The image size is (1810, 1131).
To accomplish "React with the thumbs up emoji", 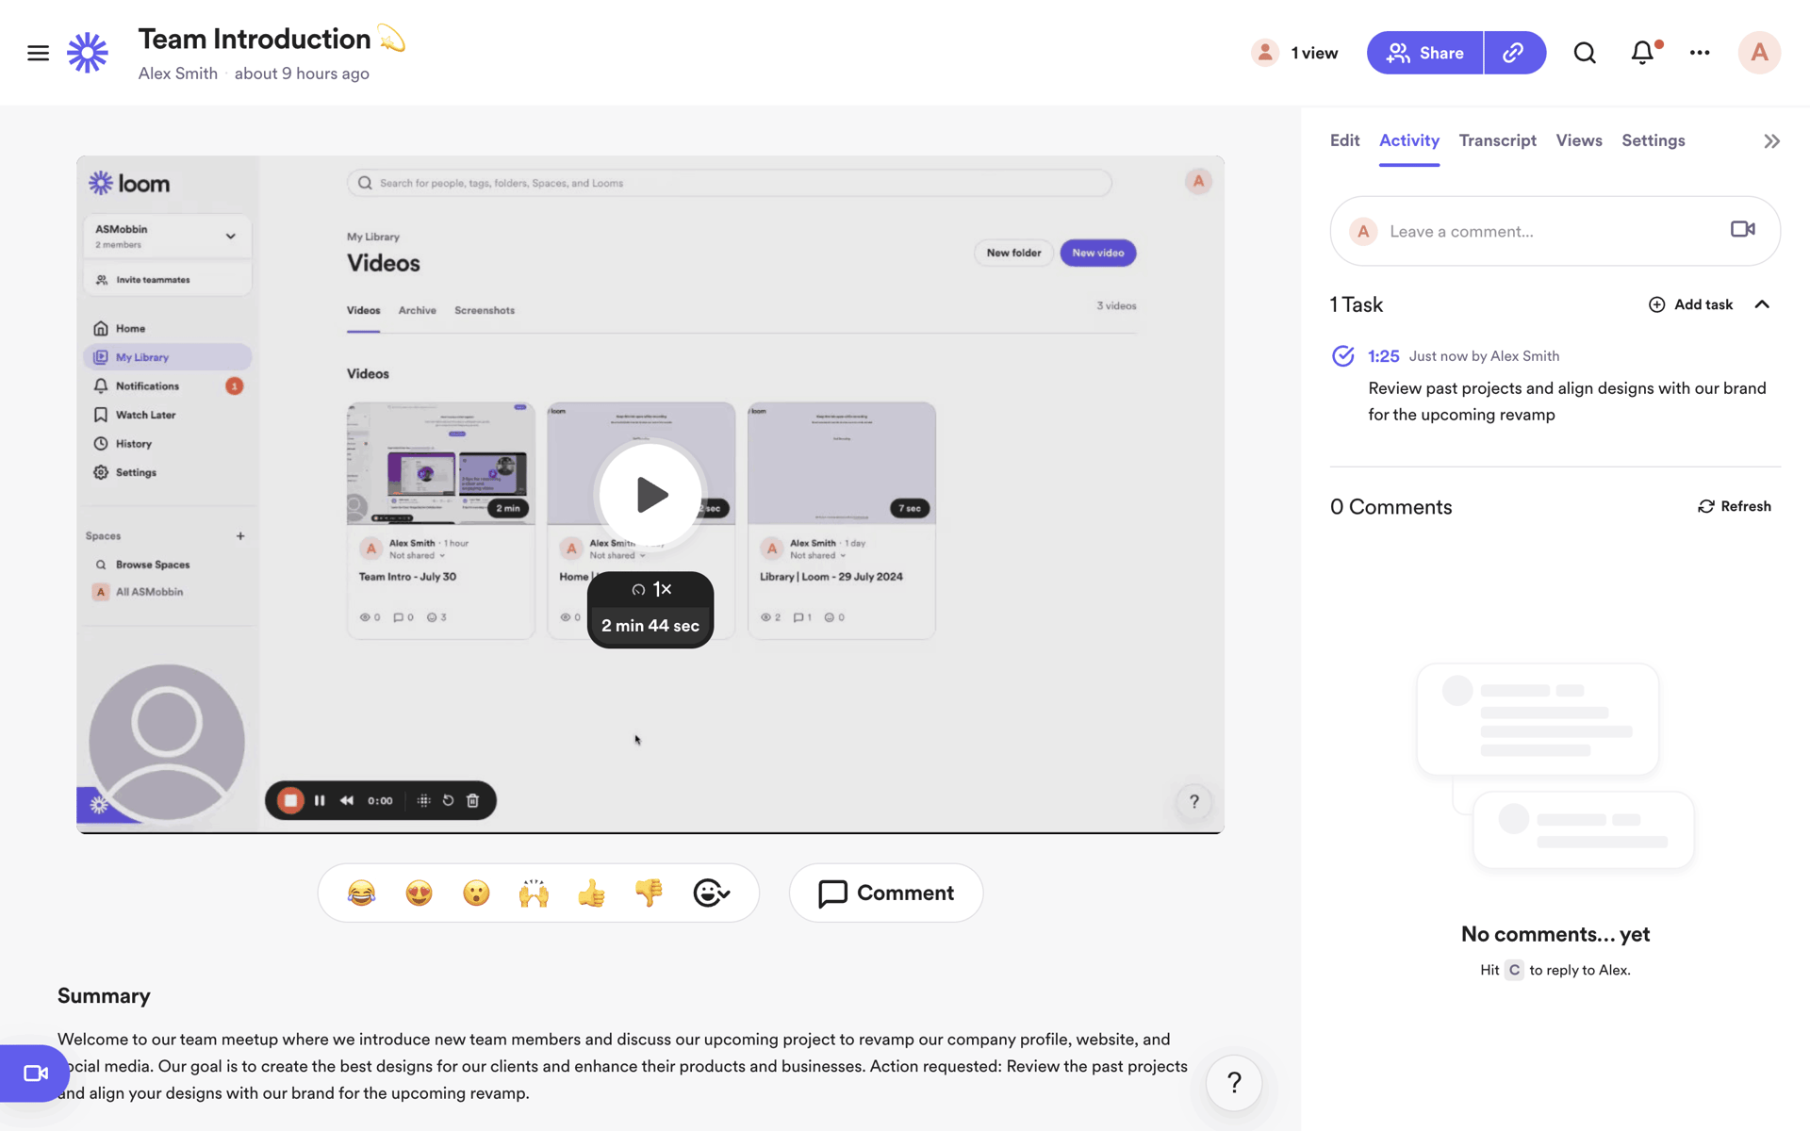I will coord(591,893).
